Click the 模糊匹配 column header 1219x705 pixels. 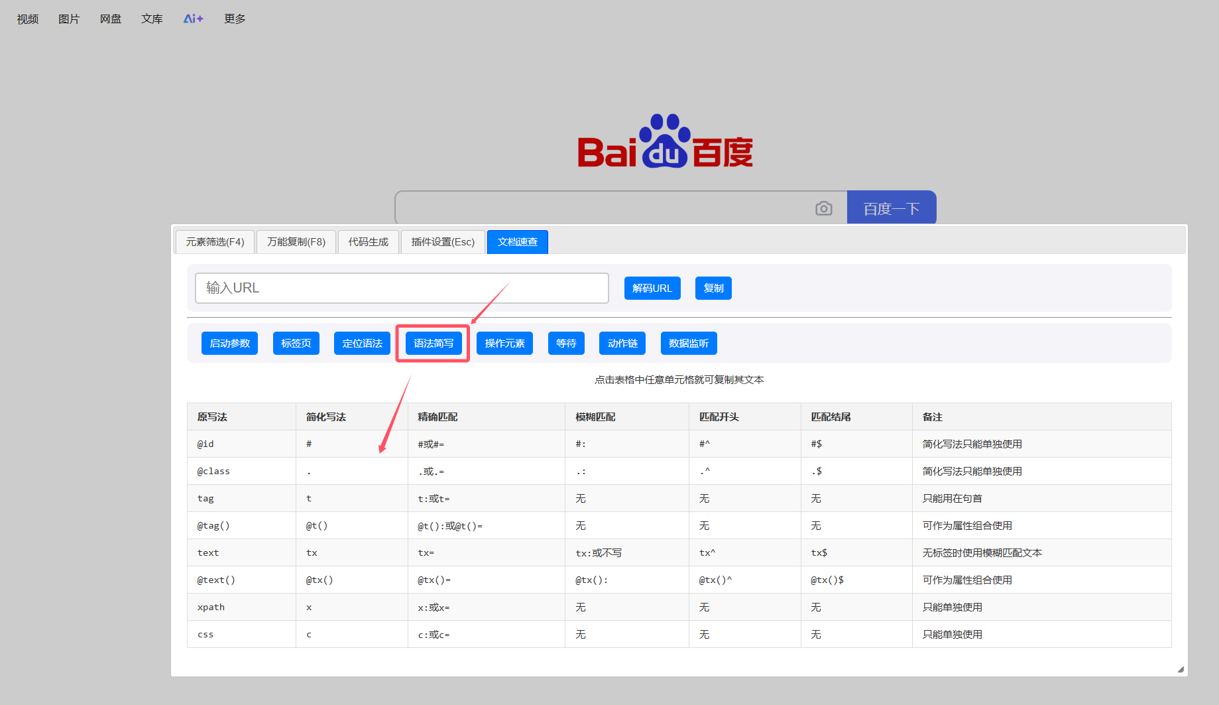point(626,417)
